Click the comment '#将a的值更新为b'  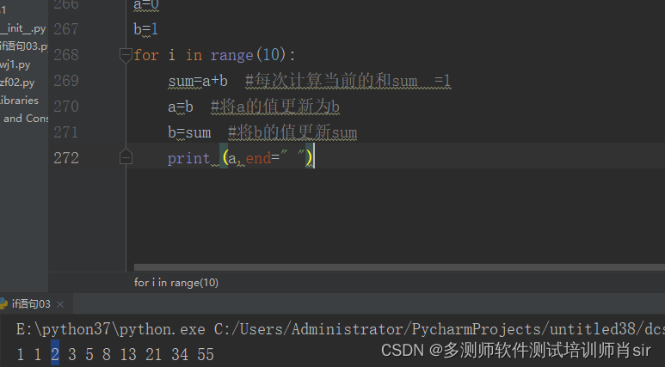(x=275, y=107)
